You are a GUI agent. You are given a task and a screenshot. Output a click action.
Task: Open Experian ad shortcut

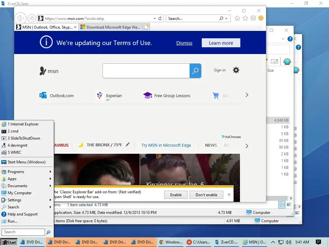coord(109,96)
